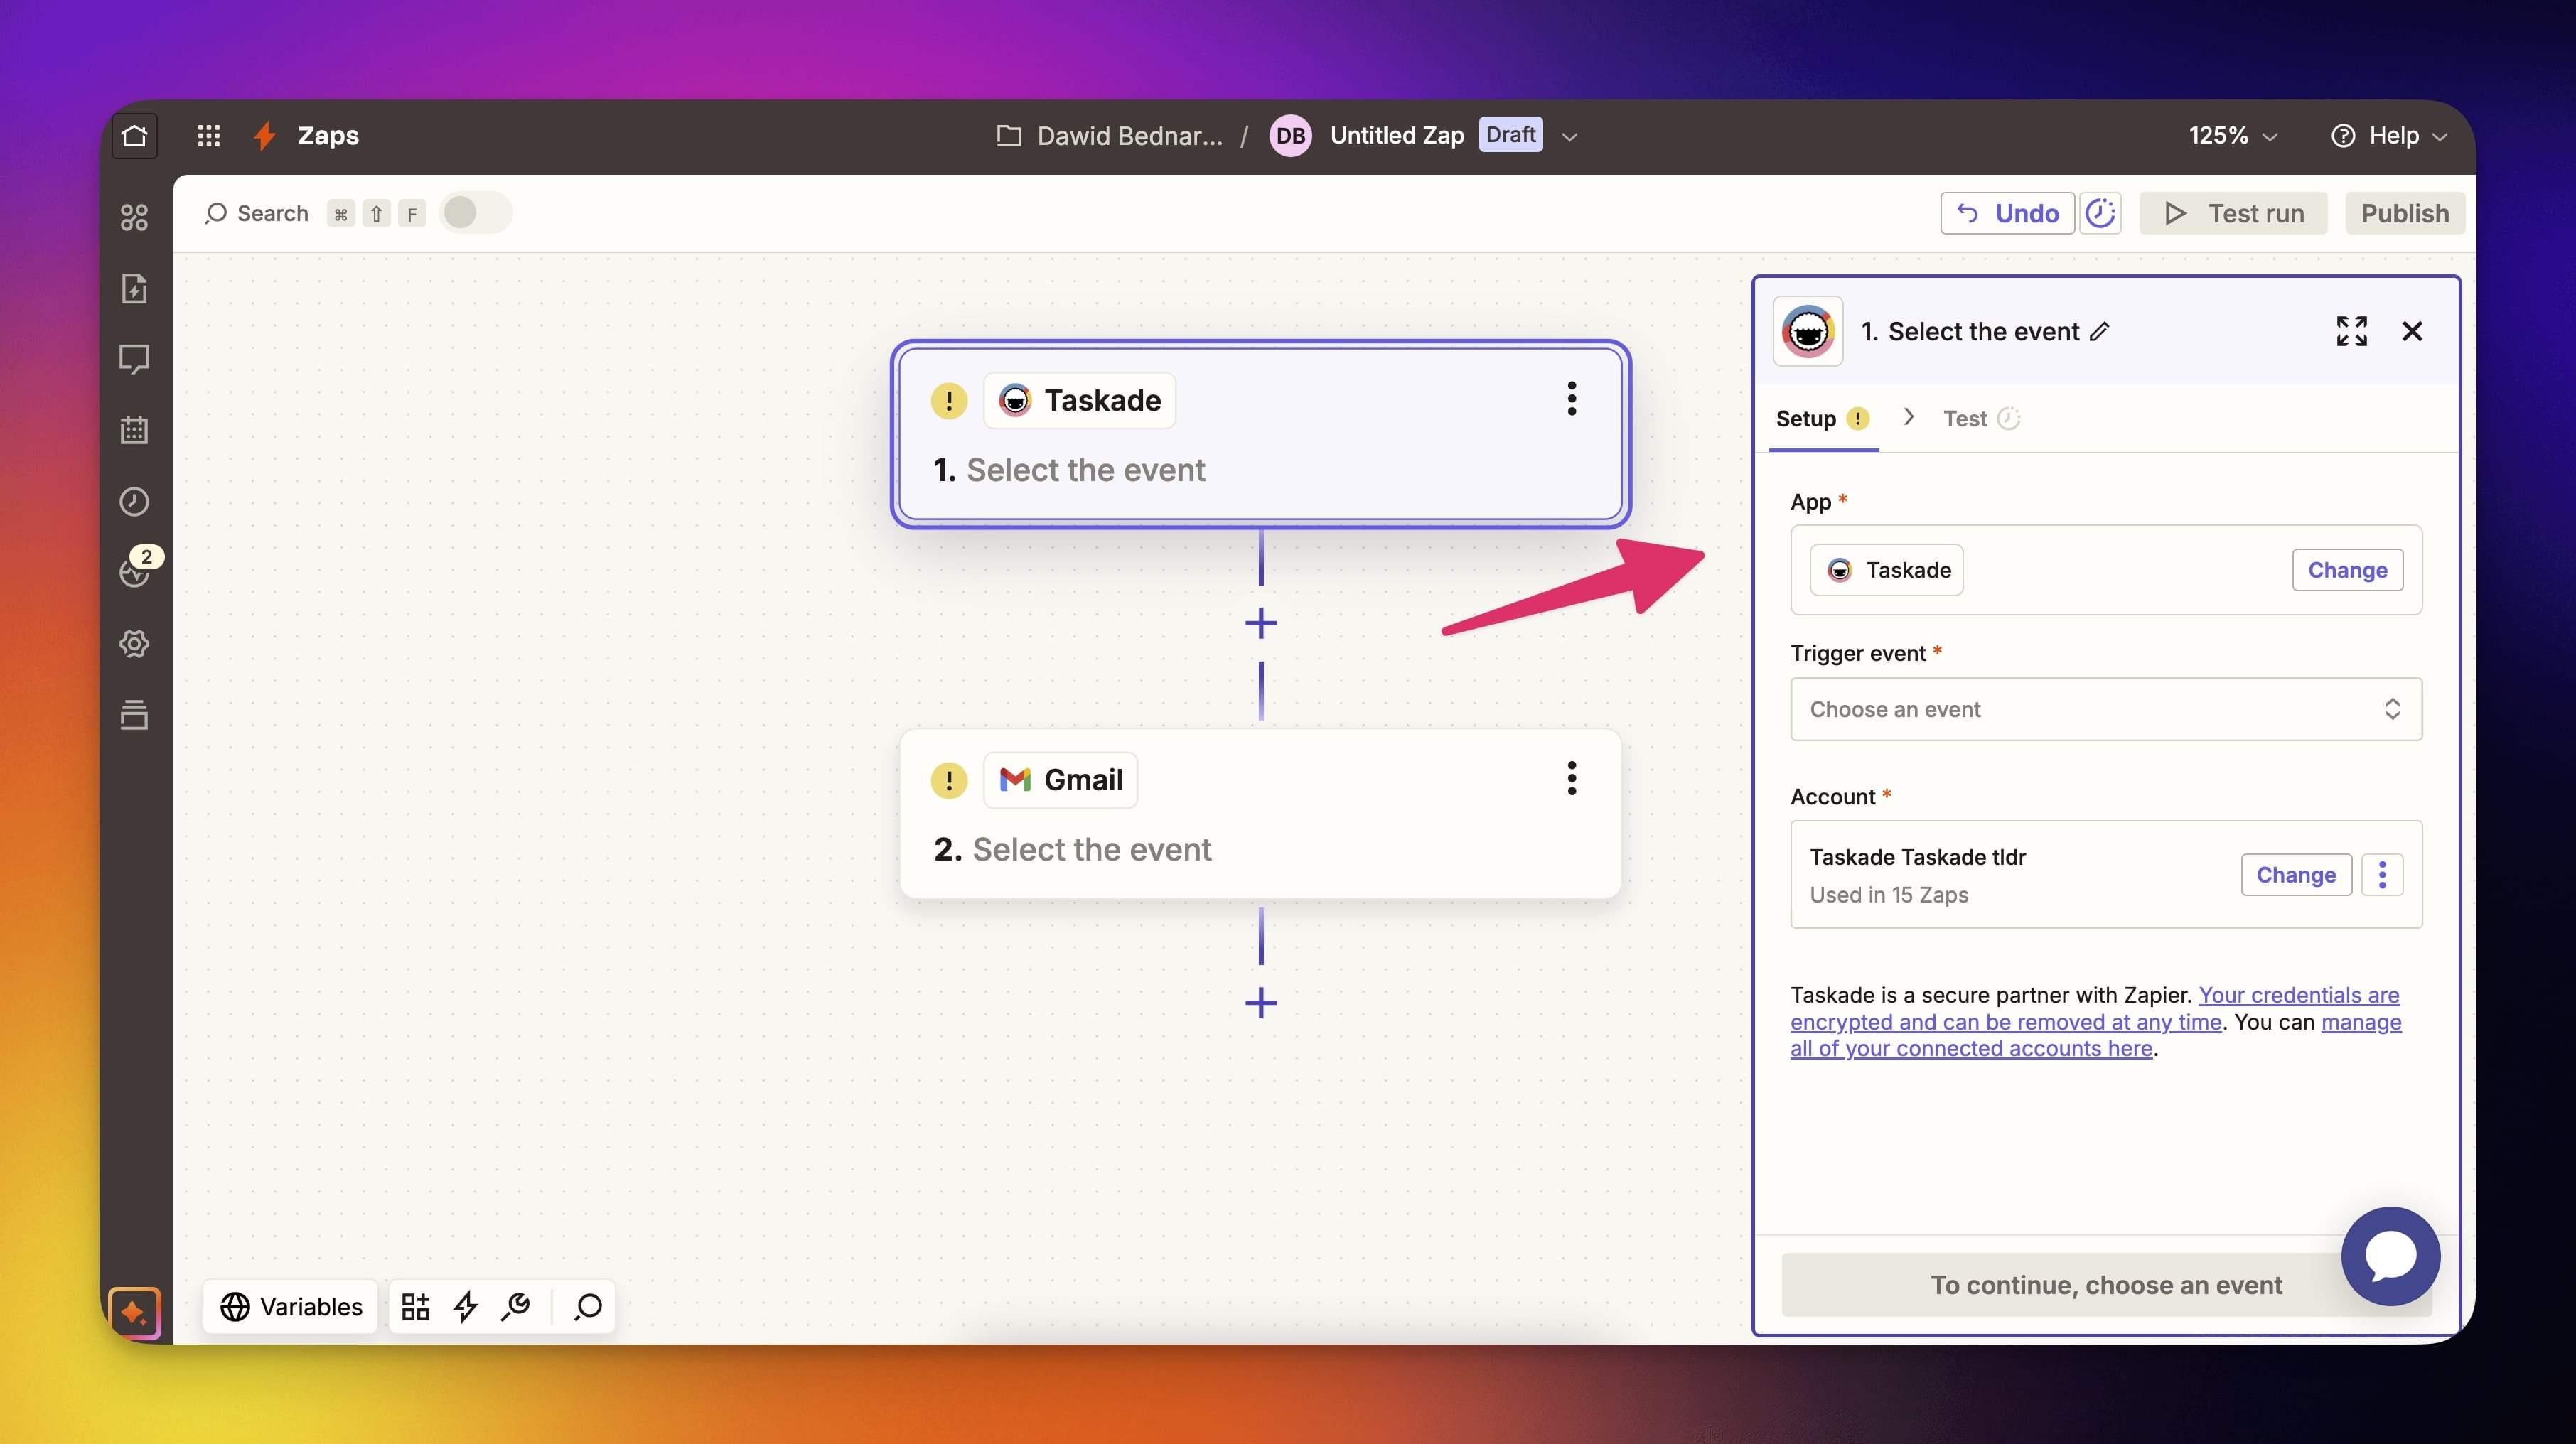Open settings gear icon in left sidebar
This screenshot has width=2576, height=1444.
134,643
